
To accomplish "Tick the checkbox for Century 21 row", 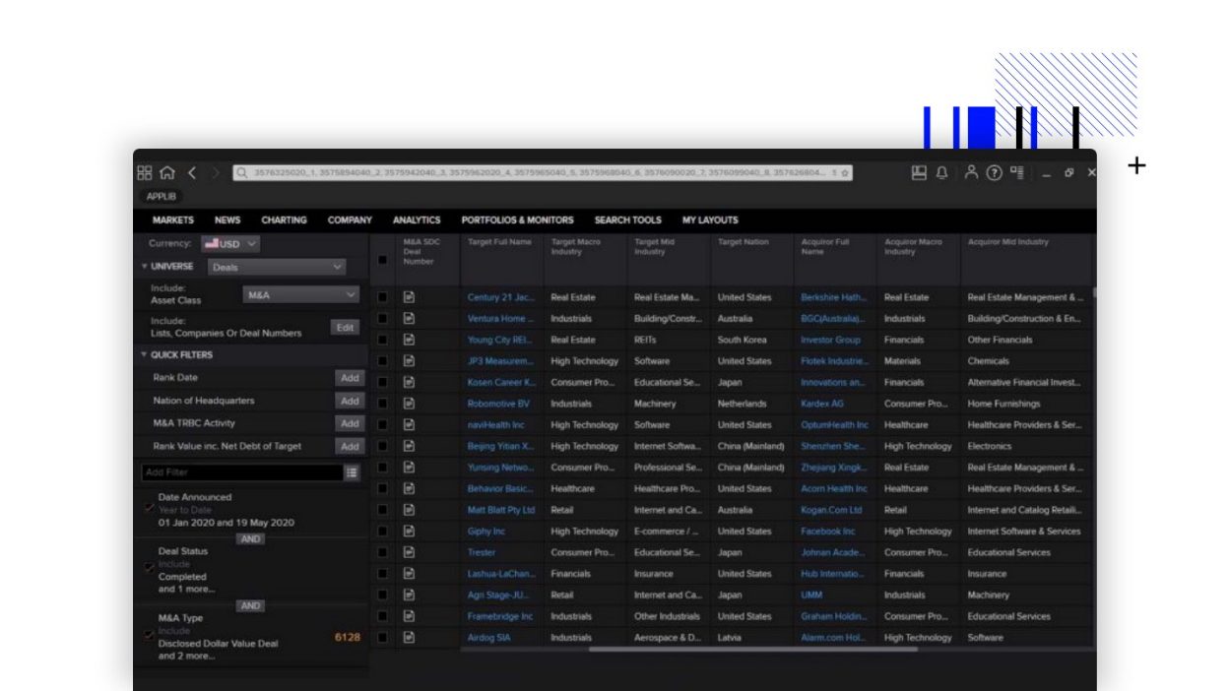I will pyautogui.click(x=382, y=297).
